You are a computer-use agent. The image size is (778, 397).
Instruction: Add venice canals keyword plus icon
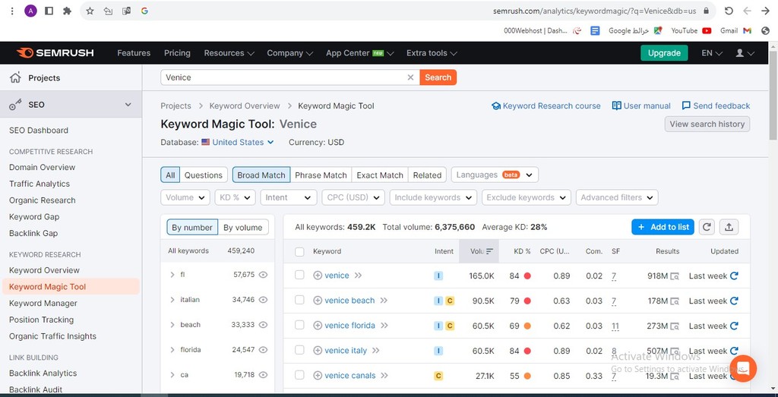(318, 376)
